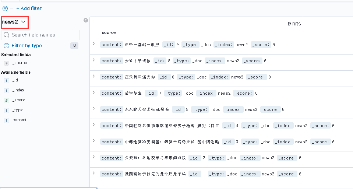Click the 9 hits count text
Screen dimensions: 353x189
294,24
